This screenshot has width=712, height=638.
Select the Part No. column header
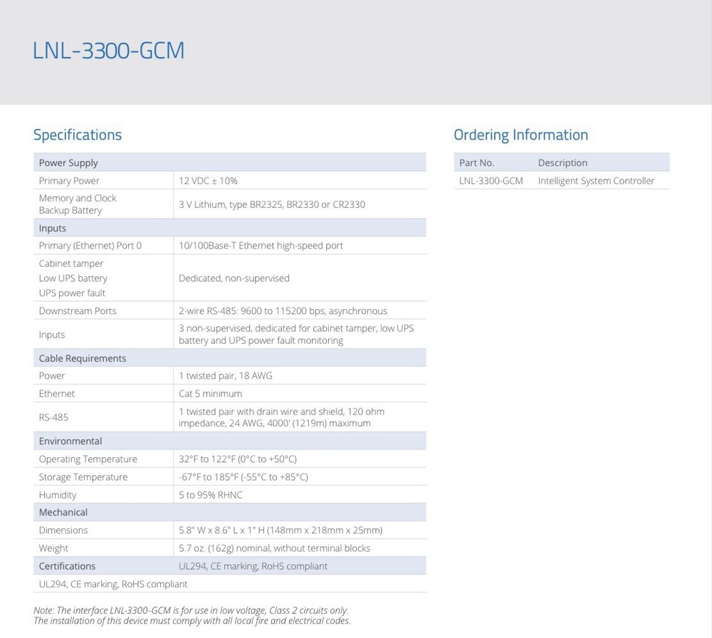coord(476,163)
